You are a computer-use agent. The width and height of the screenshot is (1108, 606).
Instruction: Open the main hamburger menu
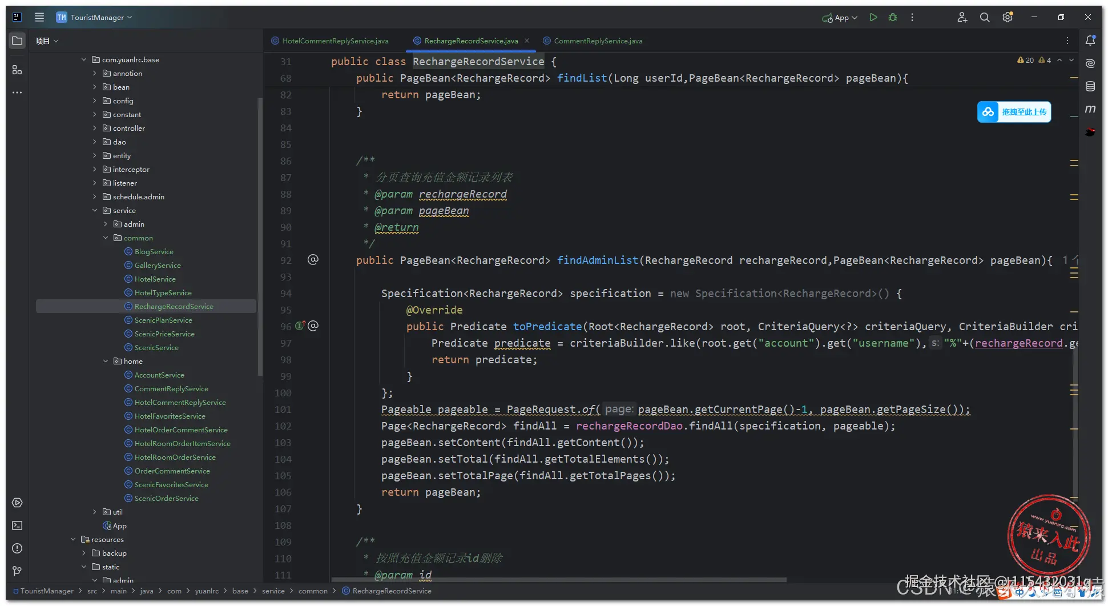pos(39,17)
